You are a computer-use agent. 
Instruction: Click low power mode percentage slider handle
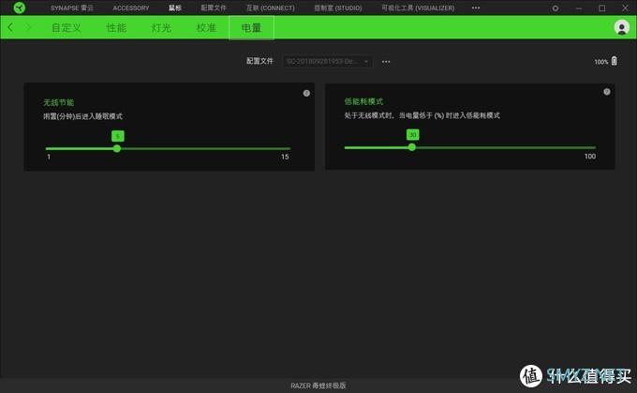[x=412, y=147]
